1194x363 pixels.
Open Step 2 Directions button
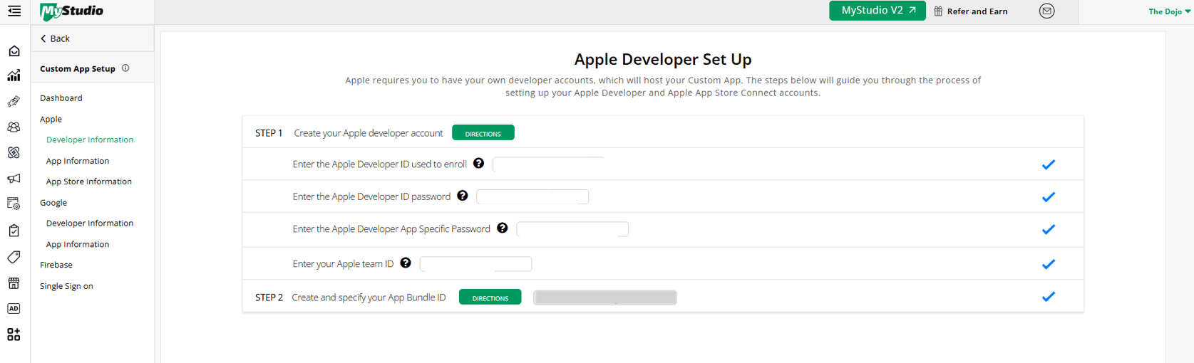(x=490, y=298)
